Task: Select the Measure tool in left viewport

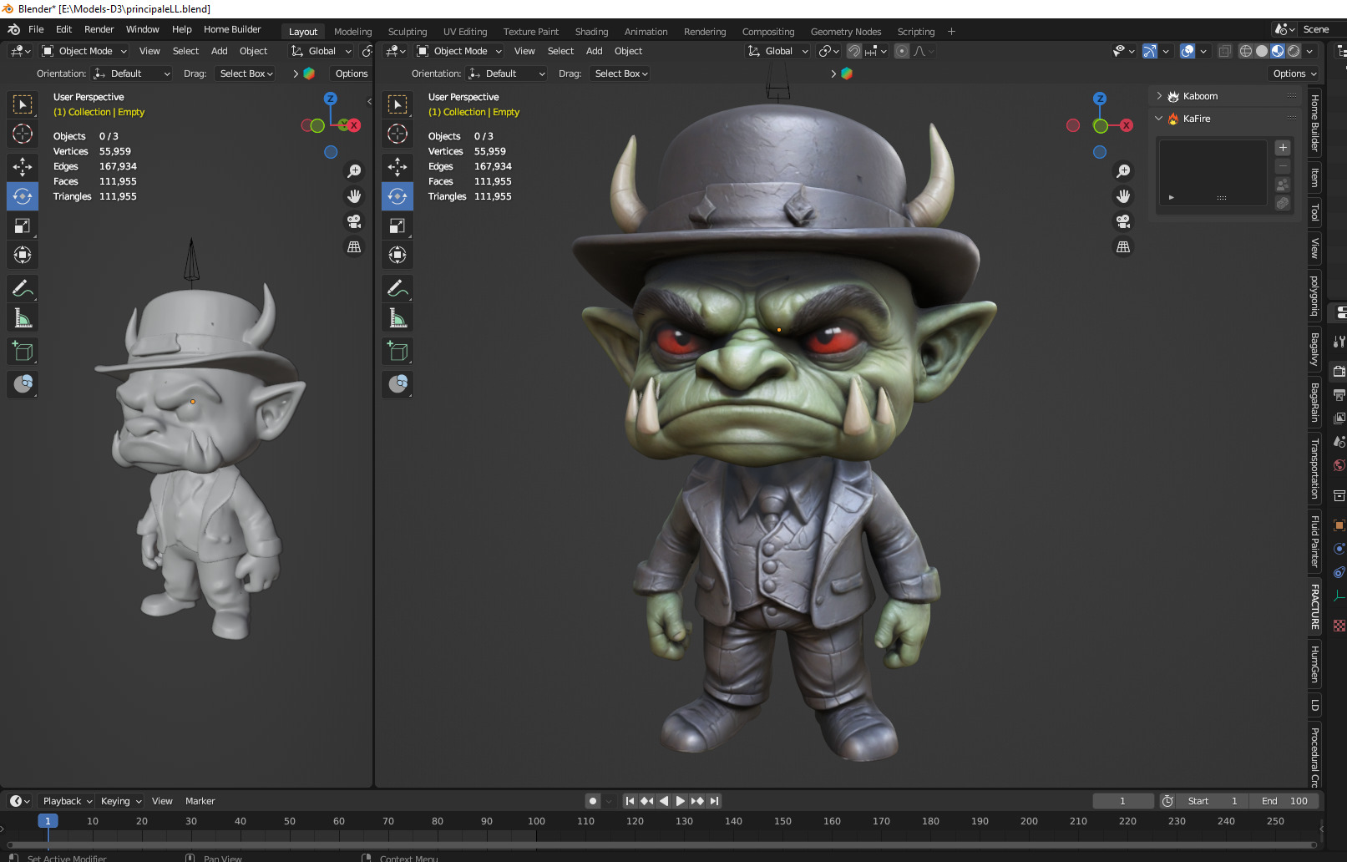Action: tap(23, 318)
